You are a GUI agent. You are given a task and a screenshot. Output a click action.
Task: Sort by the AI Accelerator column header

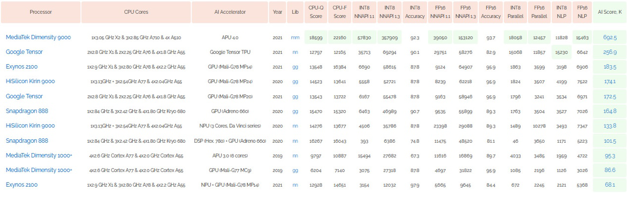(x=230, y=12)
